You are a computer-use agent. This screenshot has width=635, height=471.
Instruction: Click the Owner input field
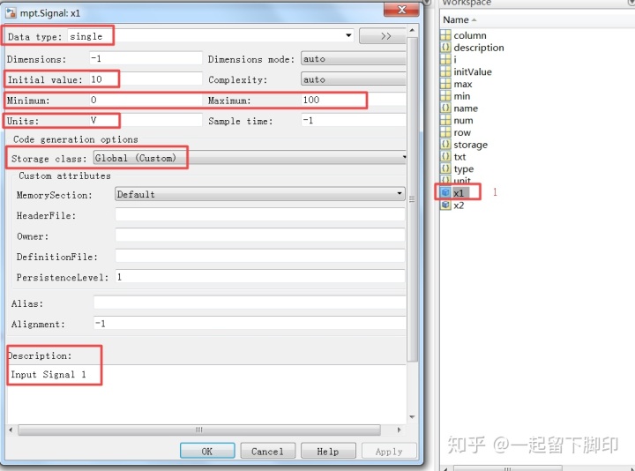[x=259, y=235]
